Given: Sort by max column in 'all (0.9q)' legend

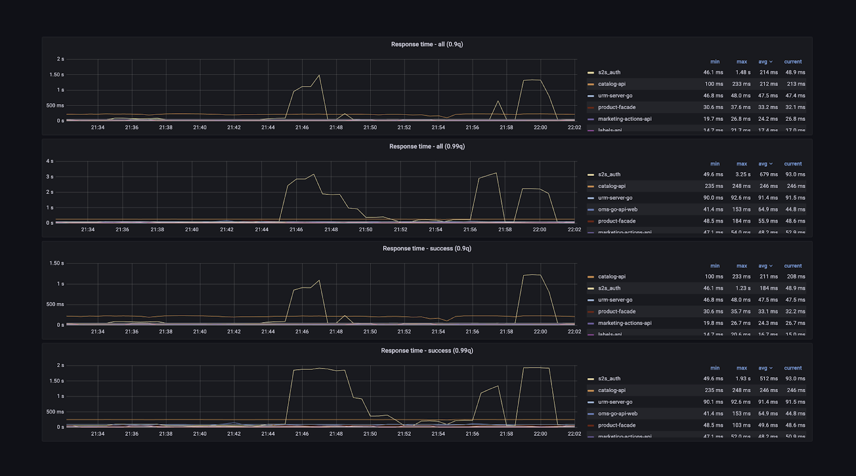Looking at the screenshot, I should 742,62.
